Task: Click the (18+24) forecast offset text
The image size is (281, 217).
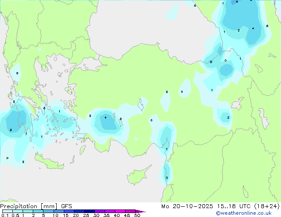Action: pyautogui.click(x=267, y=206)
